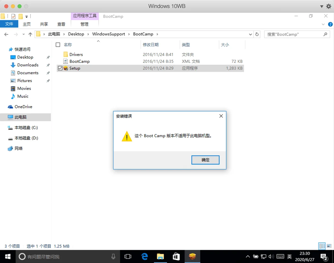Close the 安装错误 dialog with X
334x263 pixels.
(x=221, y=116)
